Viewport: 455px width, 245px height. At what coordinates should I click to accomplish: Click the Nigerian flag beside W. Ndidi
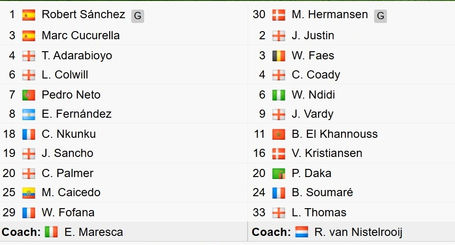pyautogui.click(x=279, y=95)
